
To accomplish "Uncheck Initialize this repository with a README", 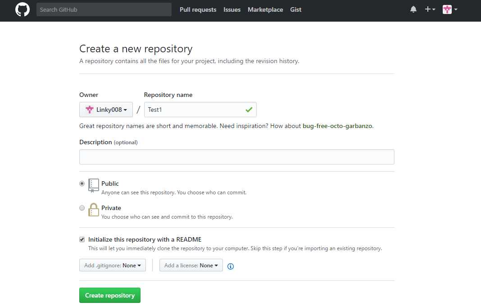I will click(x=82, y=239).
